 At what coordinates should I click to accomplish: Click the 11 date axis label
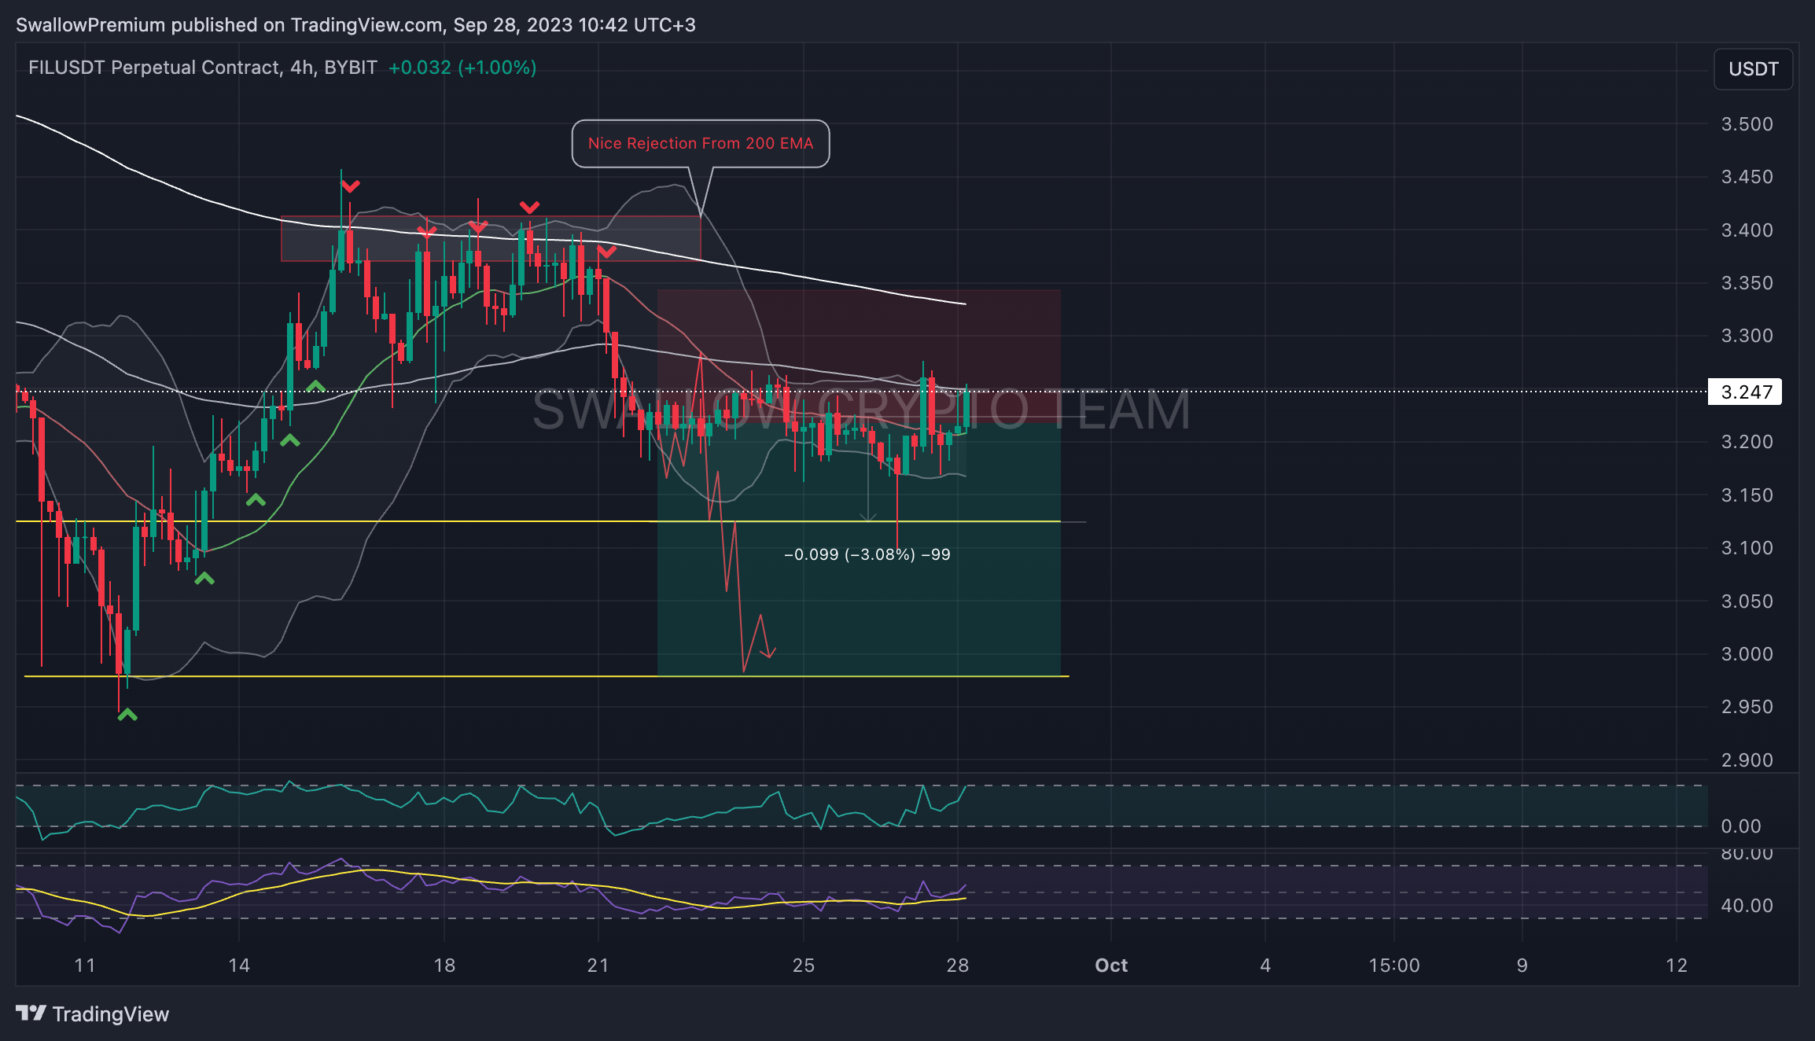pyautogui.click(x=85, y=966)
